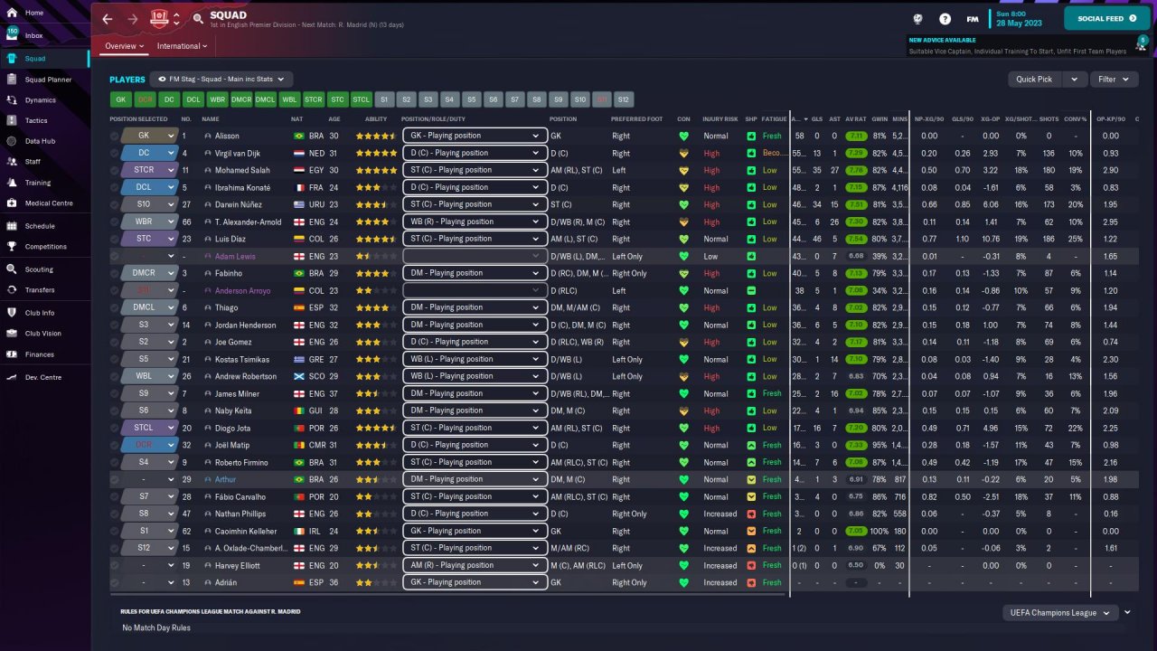Screen dimensions: 1157x651
Task: Select the S1 substitute slot
Action: point(384,99)
